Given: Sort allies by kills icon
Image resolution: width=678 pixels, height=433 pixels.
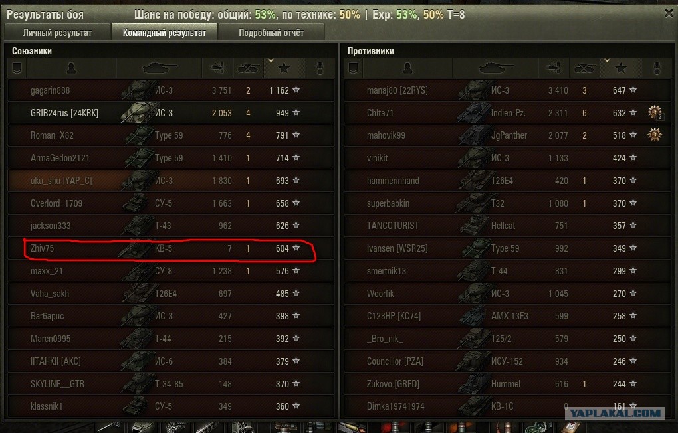Looking at the screenshot, I should click(248, 68).
